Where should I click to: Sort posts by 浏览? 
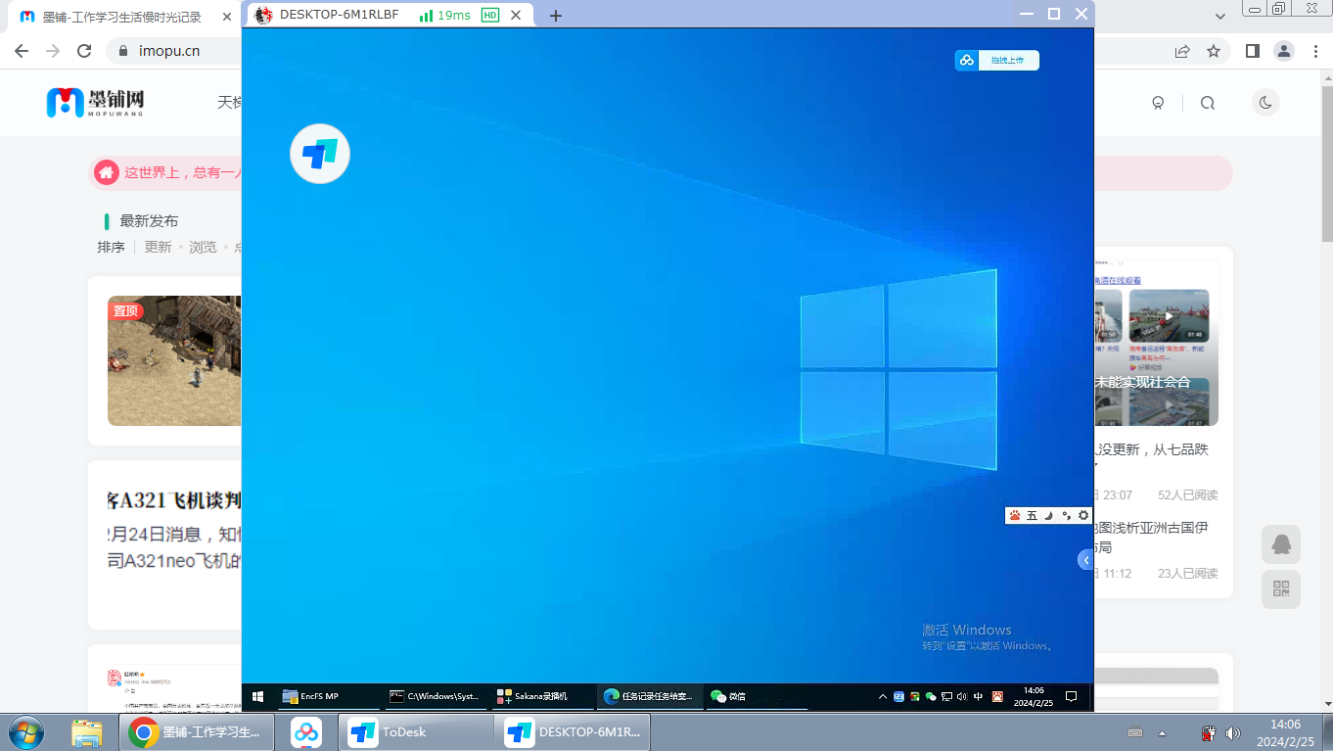click(203, 247)
